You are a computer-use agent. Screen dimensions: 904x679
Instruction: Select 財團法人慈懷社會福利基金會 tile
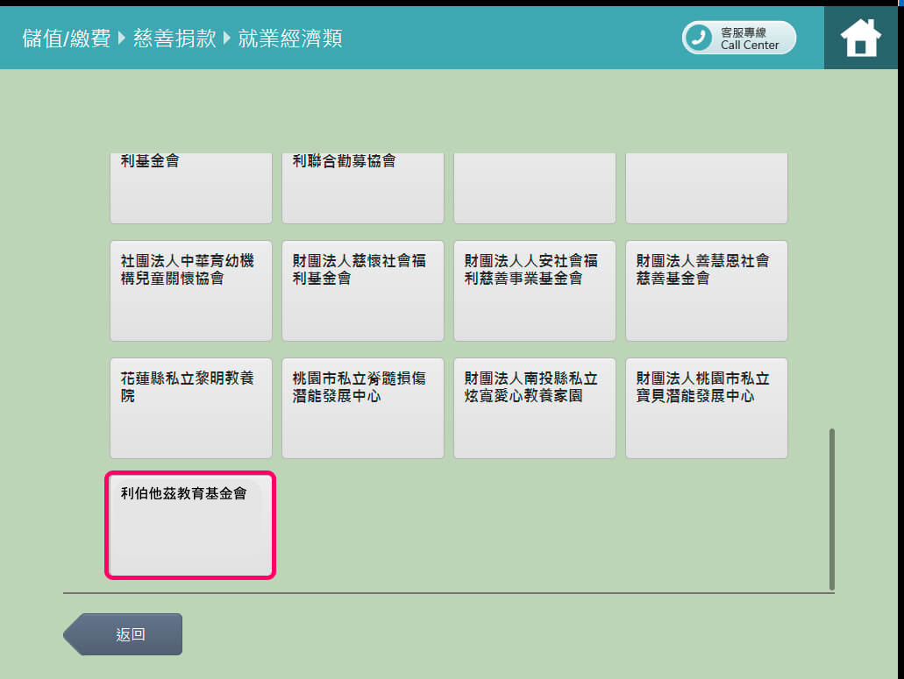[362, 290]
